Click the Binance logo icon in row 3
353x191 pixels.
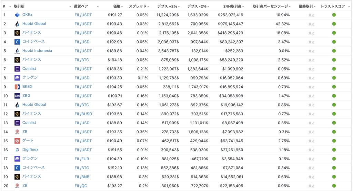click(17, 33)
